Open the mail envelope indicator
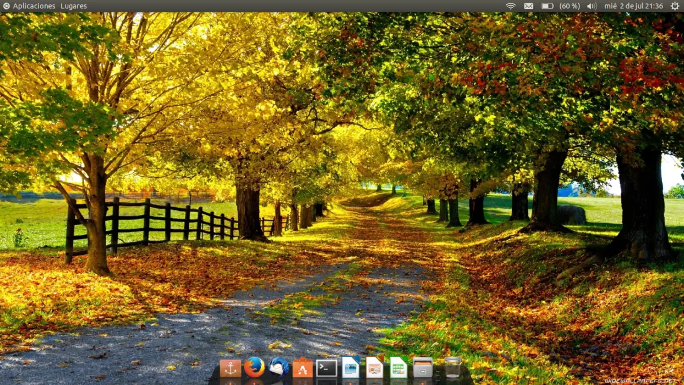The width and height of the screenshot is (684, 385). [529, 6]
